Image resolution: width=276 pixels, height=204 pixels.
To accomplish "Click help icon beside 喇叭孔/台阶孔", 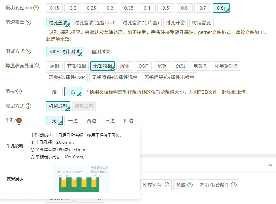I will point(233,185).
